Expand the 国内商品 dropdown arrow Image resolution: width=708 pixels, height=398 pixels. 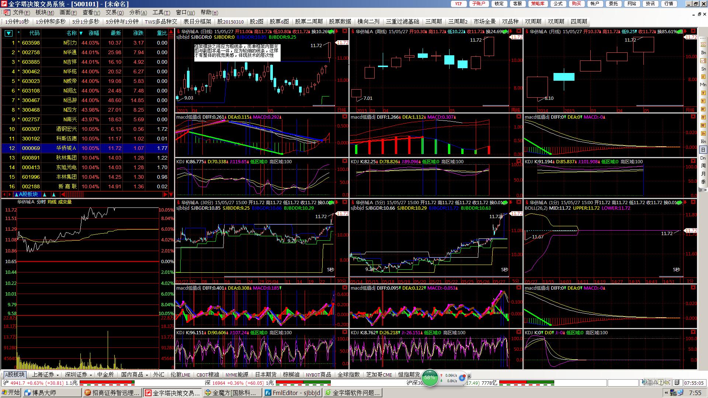(x=147, y=375)
